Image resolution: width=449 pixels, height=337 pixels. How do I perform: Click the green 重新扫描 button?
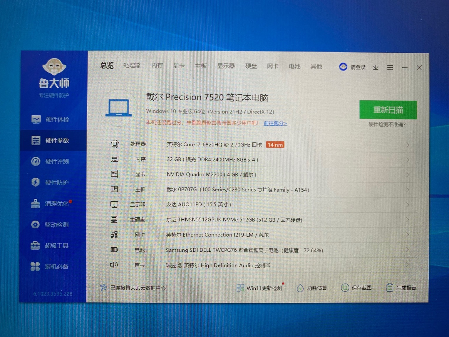(388, 110)
